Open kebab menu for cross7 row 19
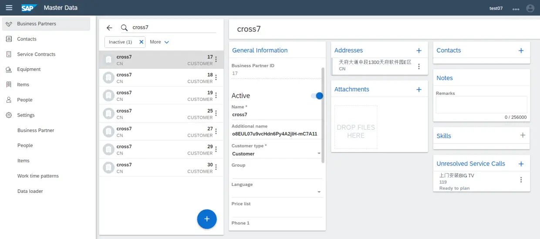The width and height of the screenshot is (540, 239). point(216,95)
